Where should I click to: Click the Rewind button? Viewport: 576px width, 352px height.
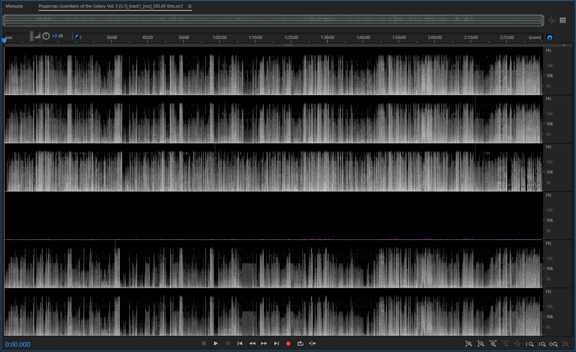click(252, 344)
